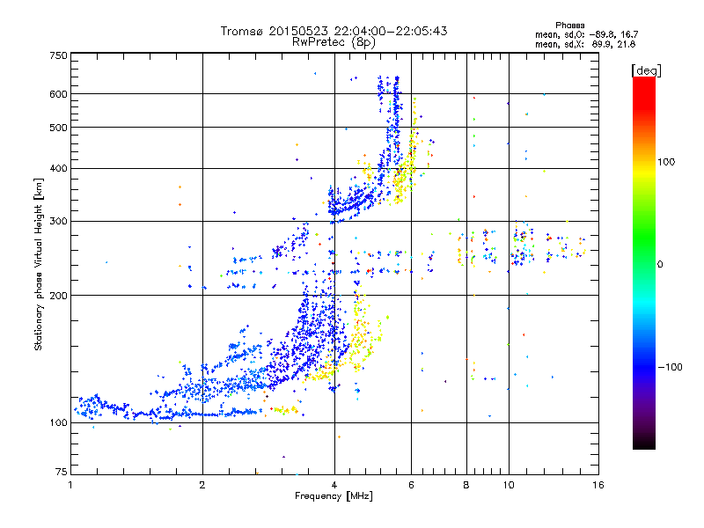The width and height of the screenshot is (704, 528).
Task: Click the black bottom of the colorbar
Action: (x=644, y=443)
